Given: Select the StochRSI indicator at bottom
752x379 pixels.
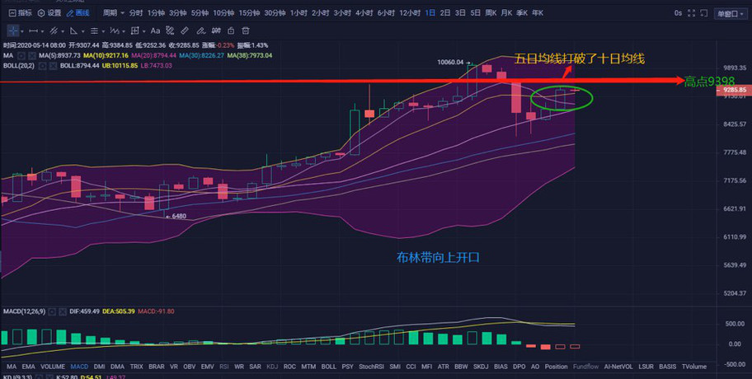Looking at the screenshot, I should coord(370,366).
